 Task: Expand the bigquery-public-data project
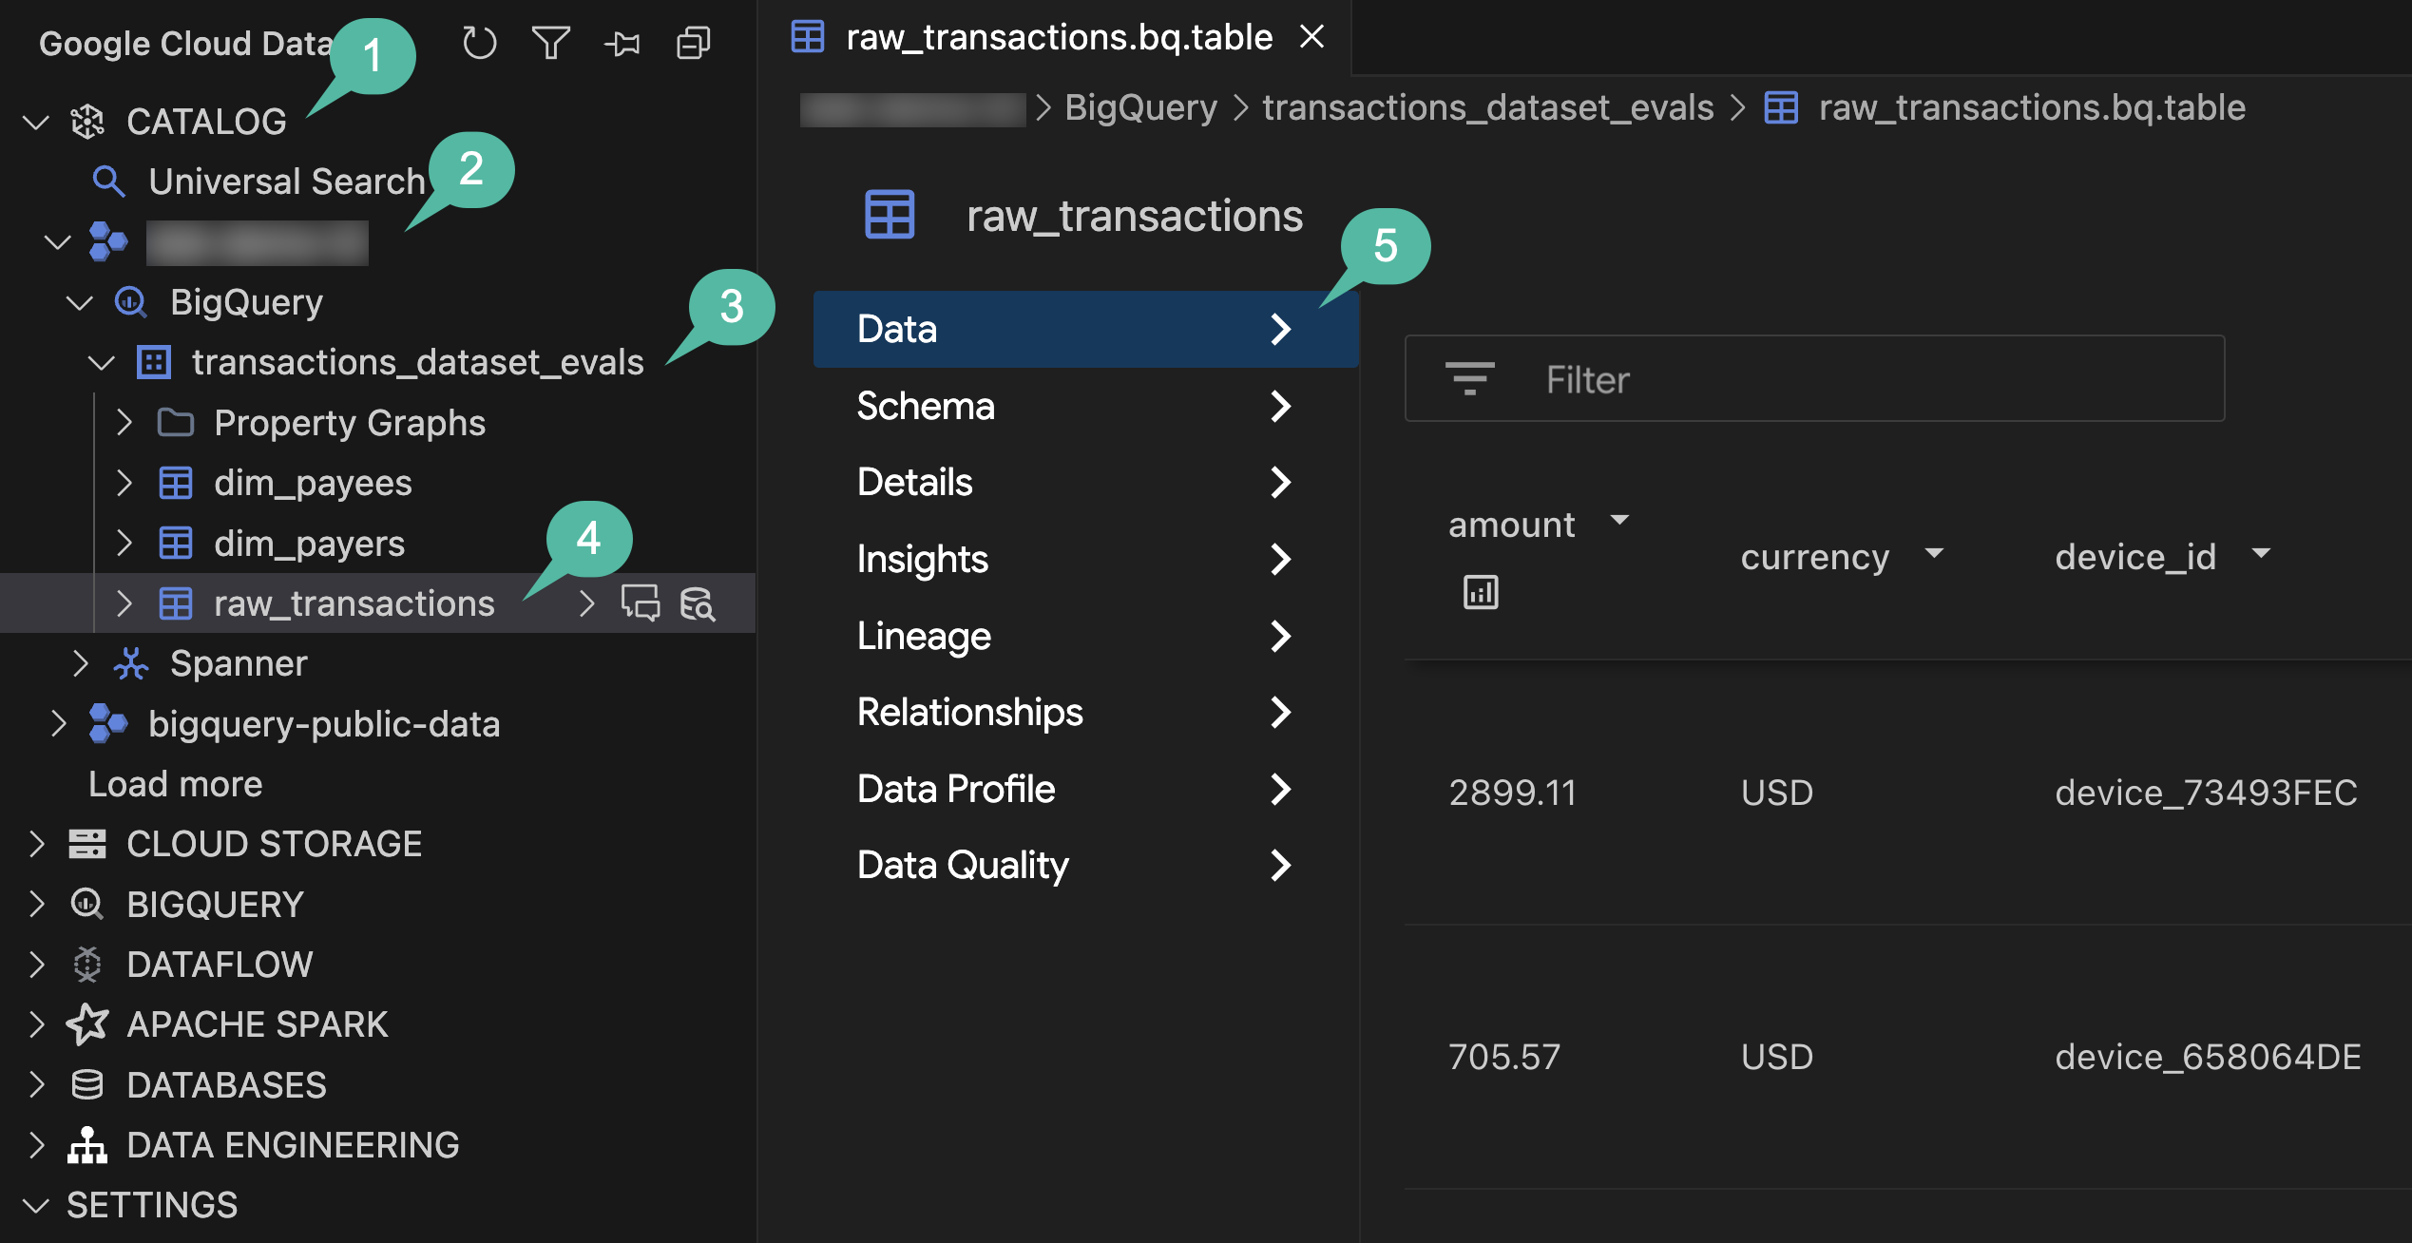click(58, 724)
